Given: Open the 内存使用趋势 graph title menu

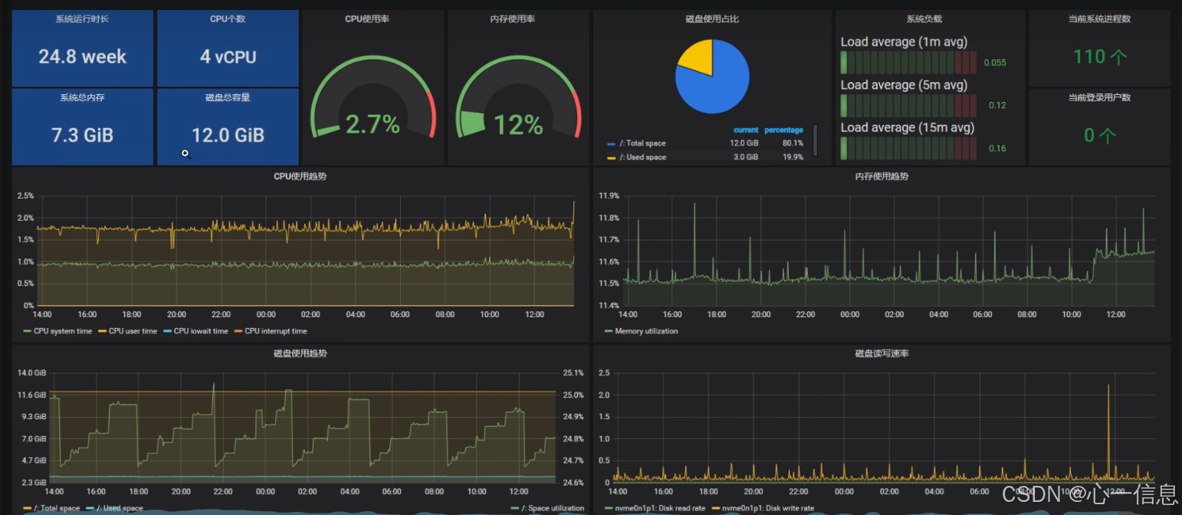Looking at the screenshot, I should pyautogui.click(x=882, y=177).
